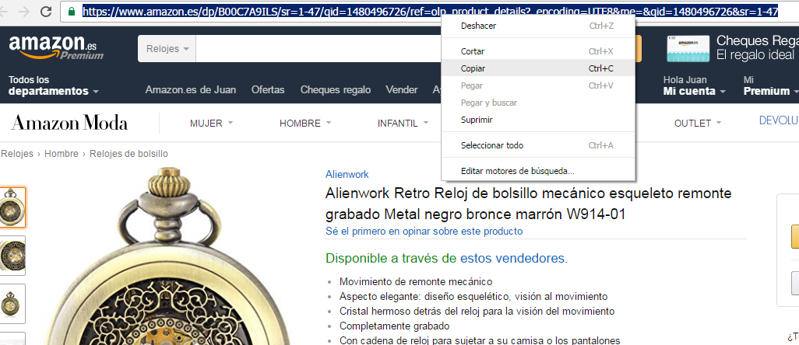Image resolution: width=799 pixels, height=345 pixels.
Task: Select the third pocket watch thumbnail
Action: click(12, 304)
